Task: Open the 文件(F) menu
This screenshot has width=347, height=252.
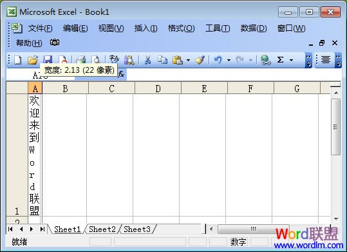Action: point(40,28)
